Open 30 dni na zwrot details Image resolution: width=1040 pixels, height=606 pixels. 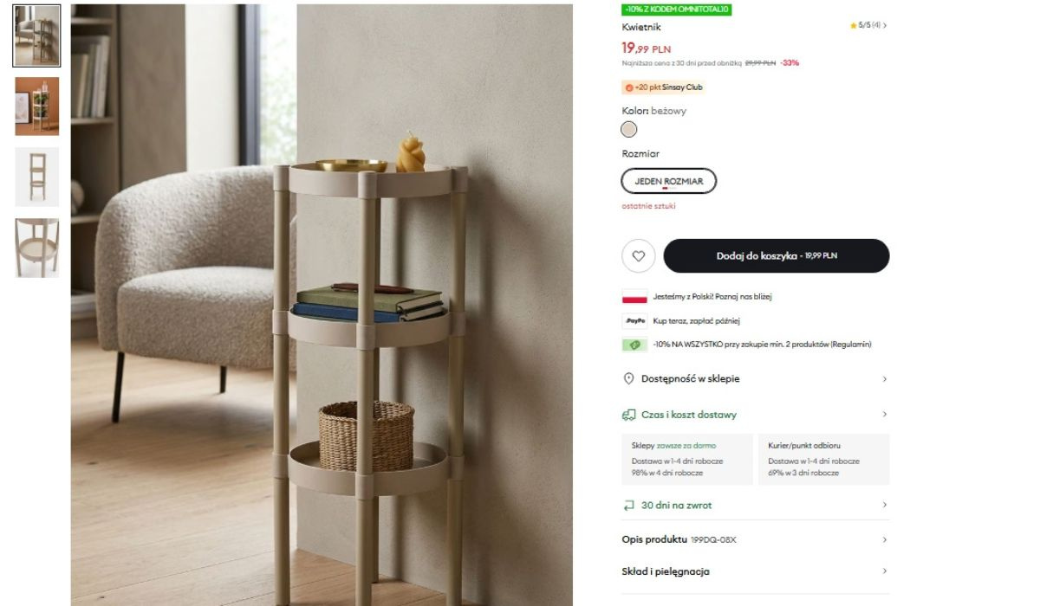coord(756,506)
